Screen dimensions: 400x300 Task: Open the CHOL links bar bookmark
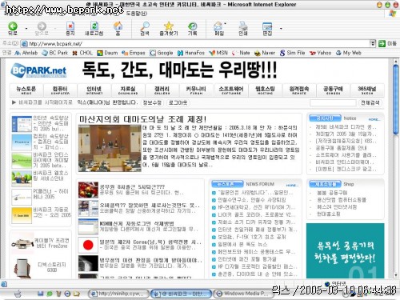82,53
